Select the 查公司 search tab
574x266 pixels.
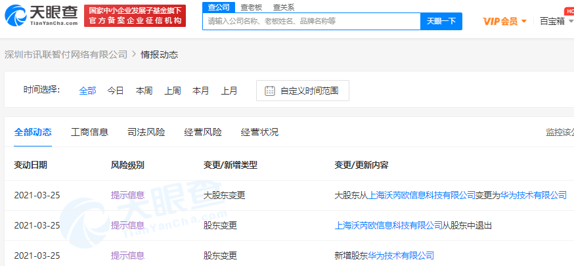[218, 7]
